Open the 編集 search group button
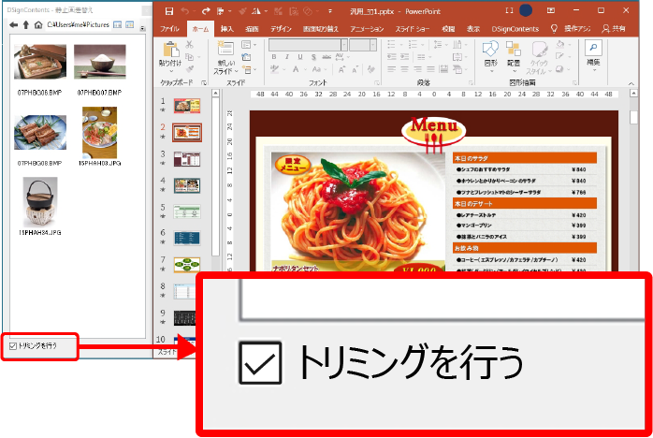Viewport: 653px width, 438px height. pyautogui.click(x=593, y=55)
